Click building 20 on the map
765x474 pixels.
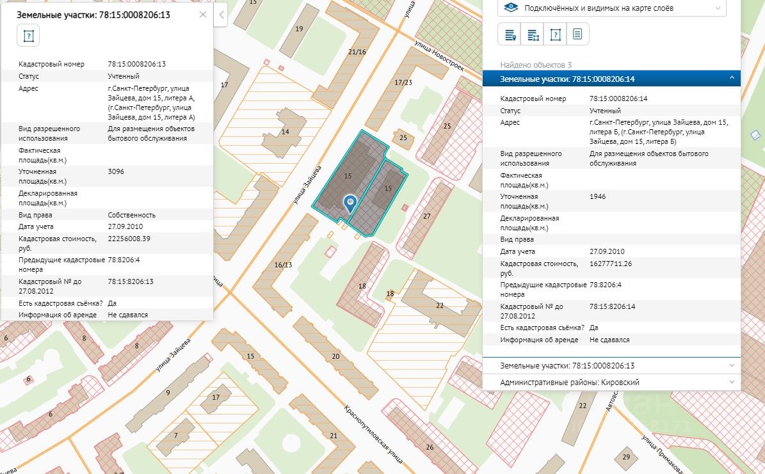coord(335,356)
